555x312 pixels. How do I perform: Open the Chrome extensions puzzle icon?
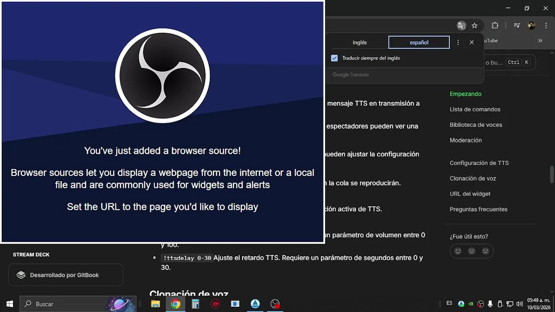point(495,26)
